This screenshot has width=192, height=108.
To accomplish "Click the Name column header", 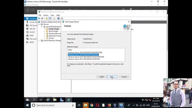I will (70, 50).
